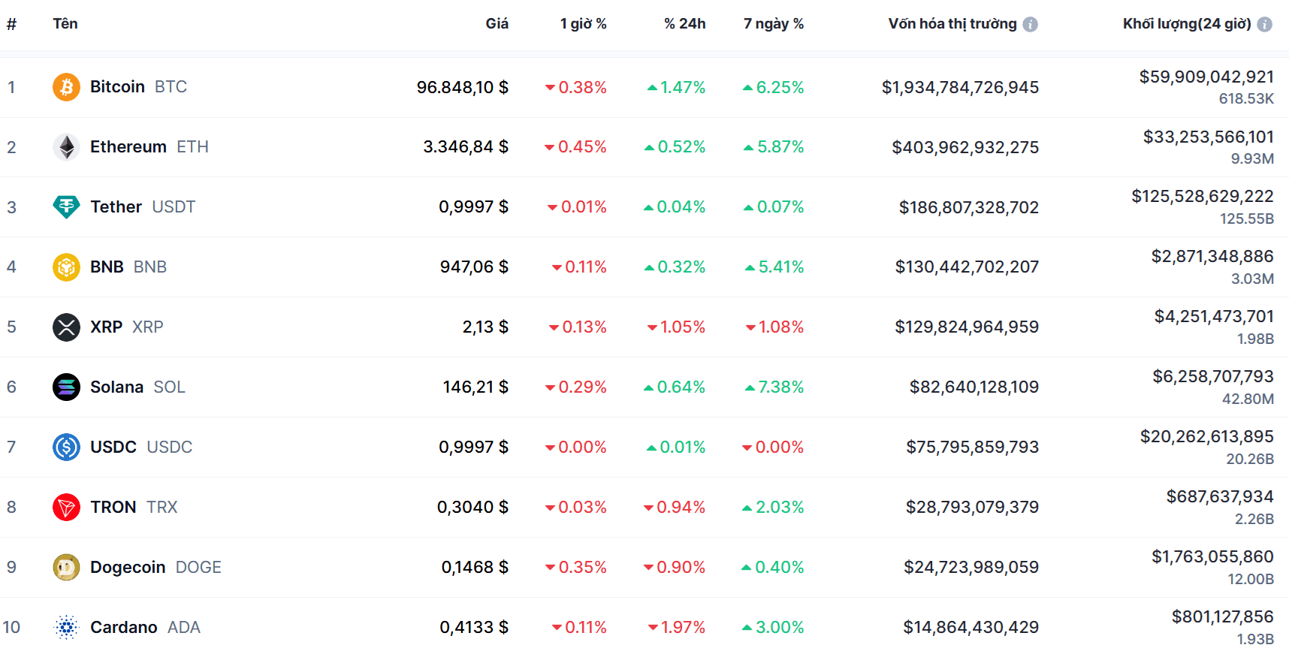Screen dimensions: 1289x657
Task: Click XRP price 2,13 $
Action: point(485,327)
